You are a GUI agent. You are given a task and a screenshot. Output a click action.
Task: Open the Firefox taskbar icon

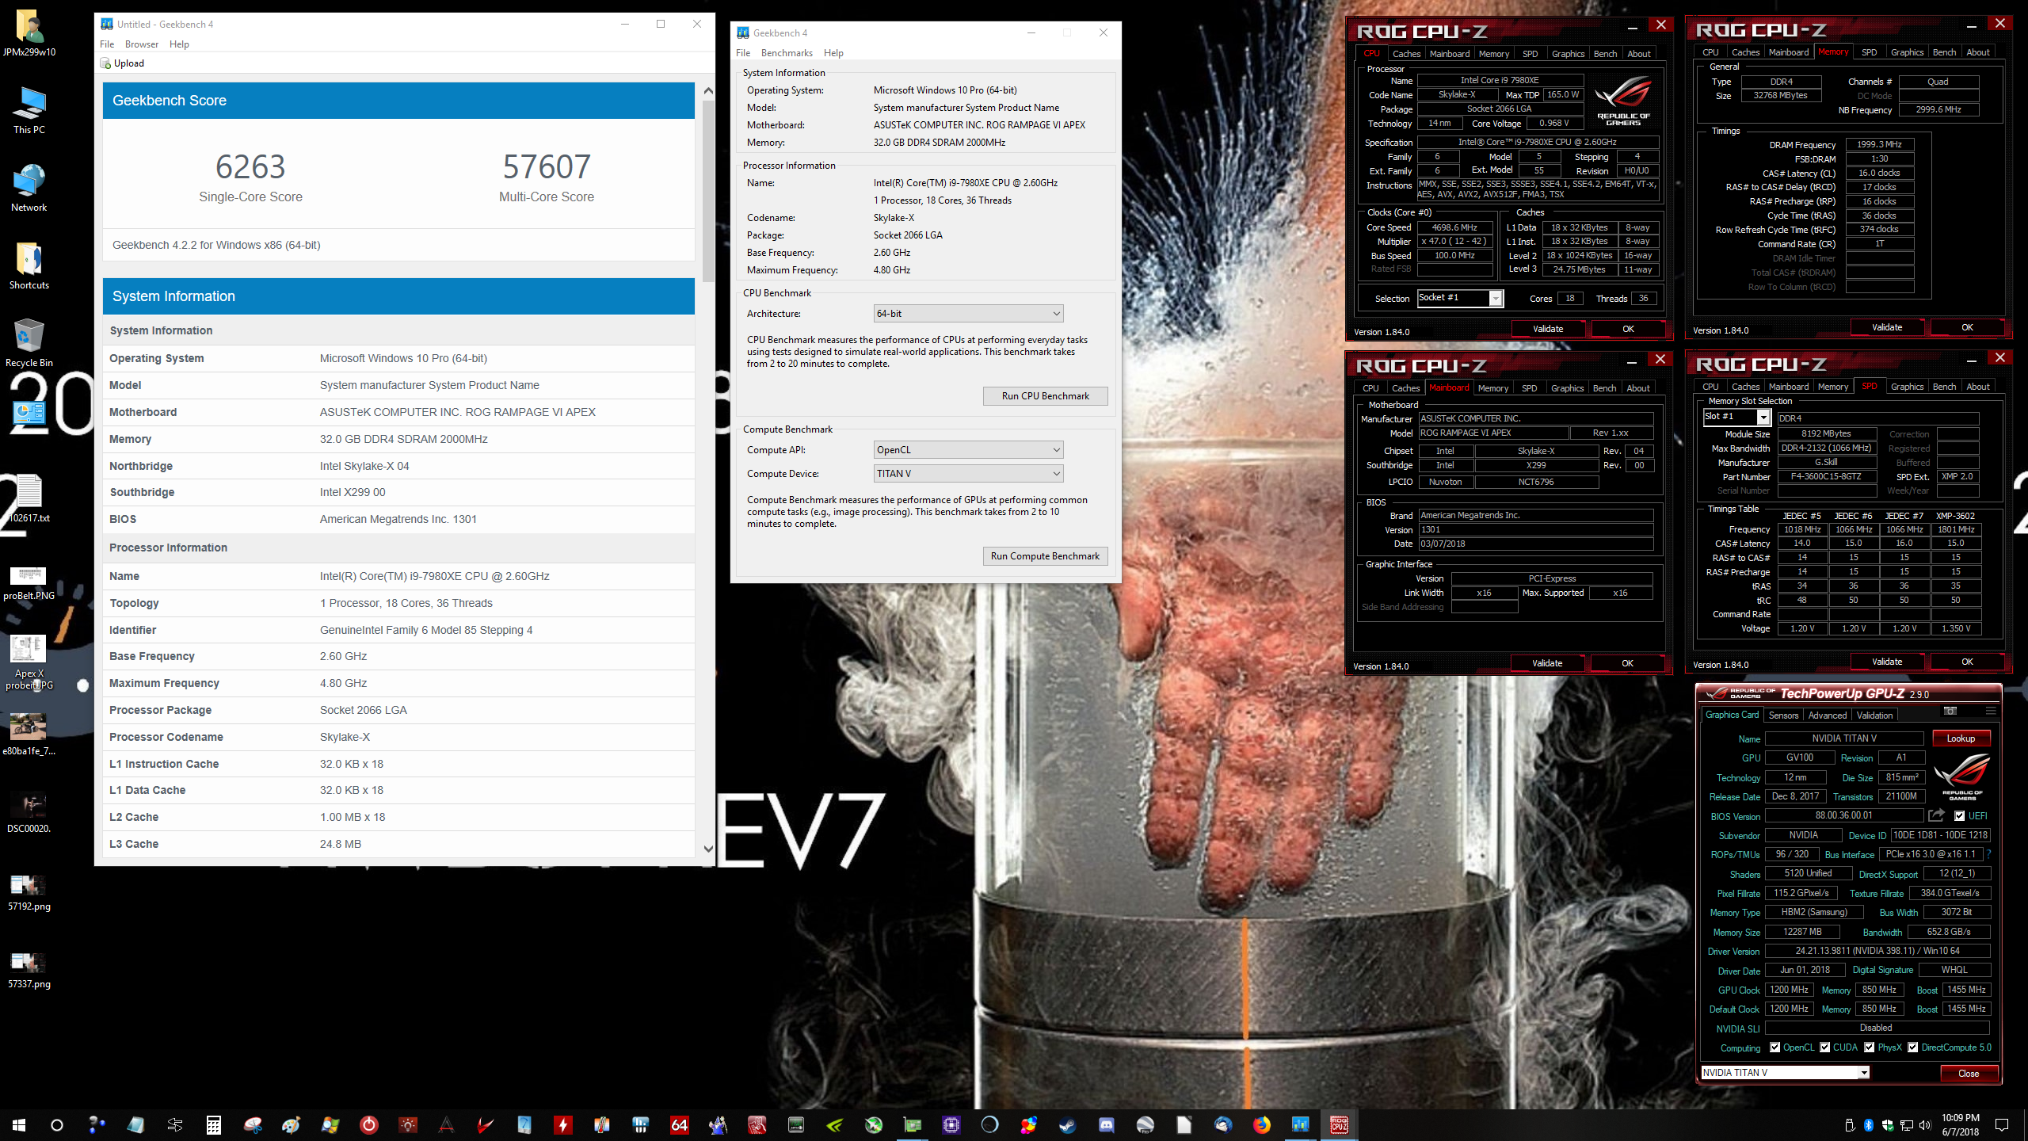pyautogui.click(x=1261, y=1124)
